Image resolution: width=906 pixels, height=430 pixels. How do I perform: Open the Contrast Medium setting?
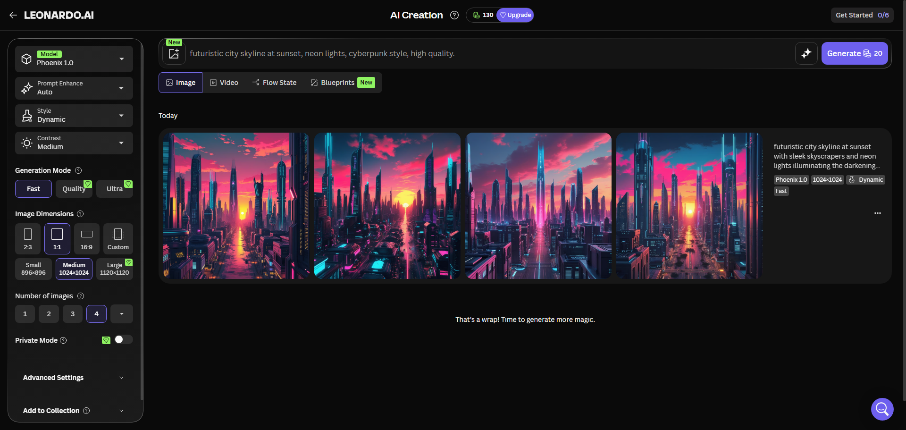click(x=74, y=143)
